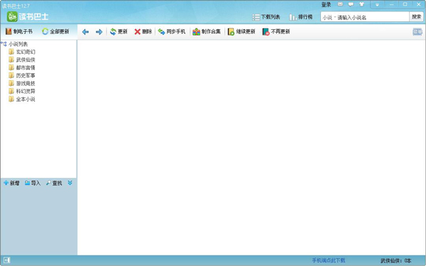
Task: Click the 新增 add button
Action: tap(11, 183)
